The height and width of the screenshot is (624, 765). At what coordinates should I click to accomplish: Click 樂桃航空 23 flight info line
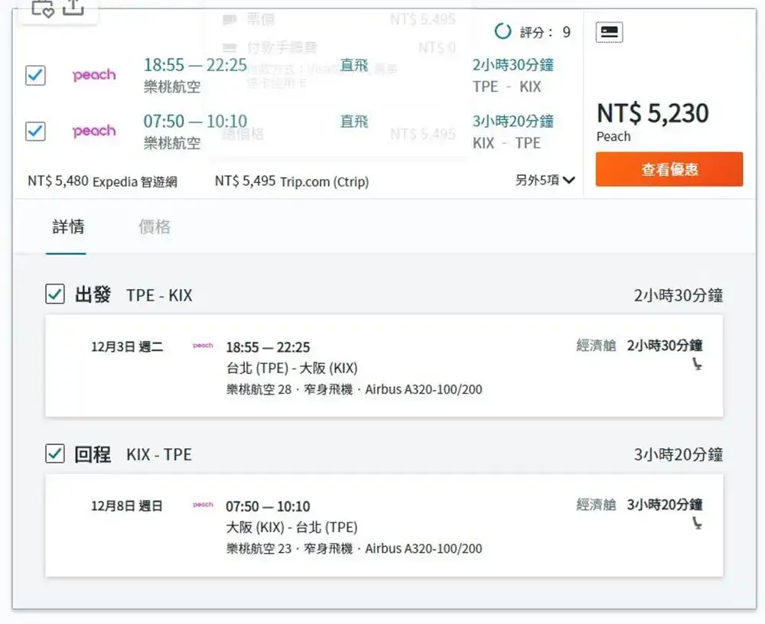pyautogui.click(x=354, y=548)
